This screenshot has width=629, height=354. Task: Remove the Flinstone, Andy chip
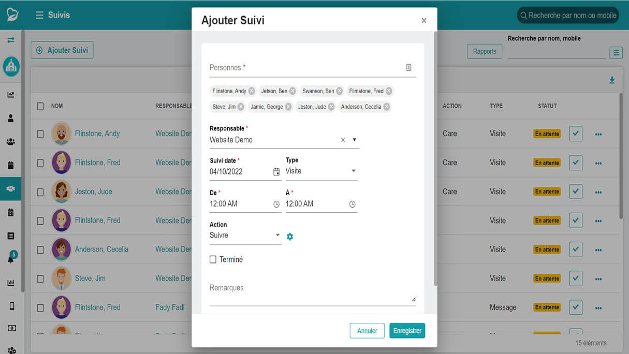tap(252, 91)
